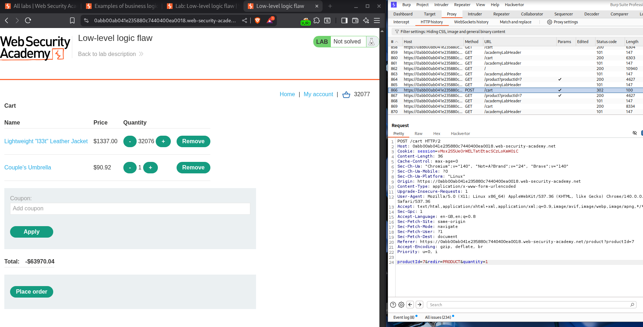Sort history by the # column

coord(394,42)
